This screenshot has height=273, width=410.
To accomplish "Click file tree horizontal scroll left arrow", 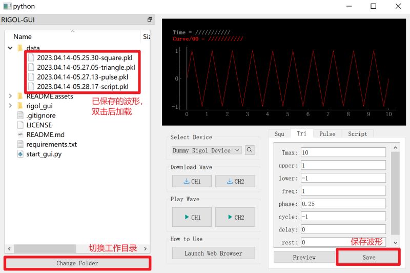I will pos(9,248).
